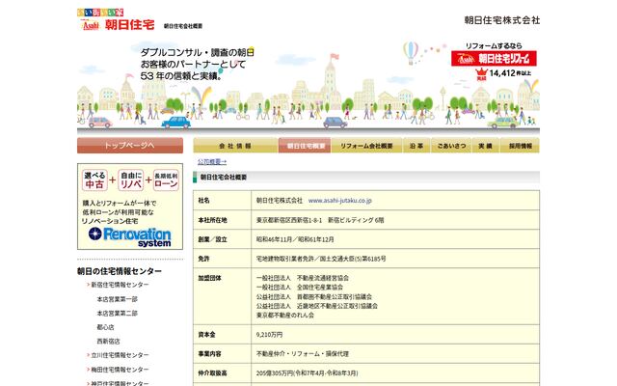
Task: Click the 朝日住宅株式会社 header text
Action: pos(501,20)
